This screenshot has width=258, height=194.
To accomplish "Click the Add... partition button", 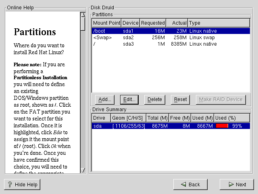I will pyautogui.click(x=105, y=99).
